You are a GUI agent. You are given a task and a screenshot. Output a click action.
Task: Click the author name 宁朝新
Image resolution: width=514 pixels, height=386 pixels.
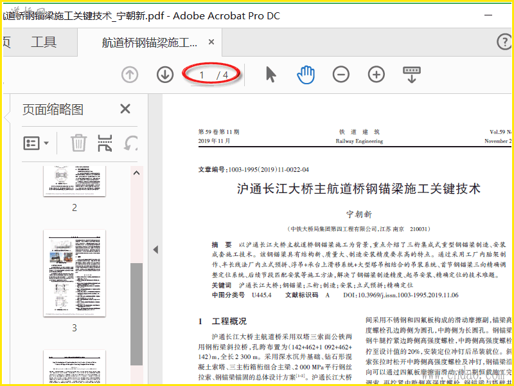point(359,214)
